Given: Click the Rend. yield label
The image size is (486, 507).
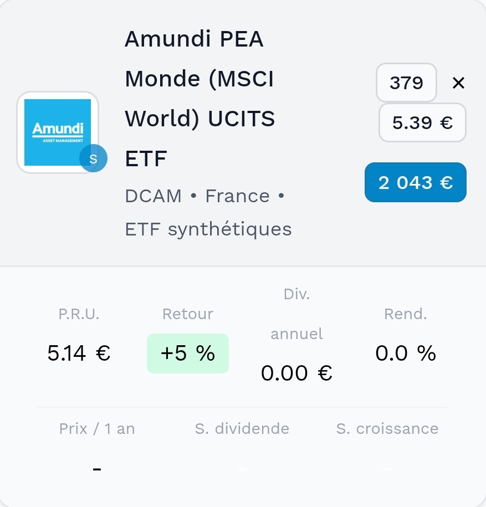Looking at the screenshot, I should (x=405, y=314).
